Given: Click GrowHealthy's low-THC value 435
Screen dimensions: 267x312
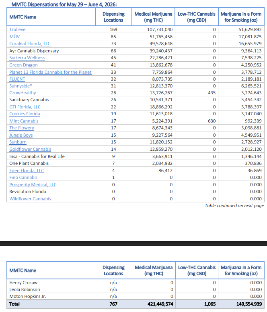Looking at the screenshot, I should [212, 93].
